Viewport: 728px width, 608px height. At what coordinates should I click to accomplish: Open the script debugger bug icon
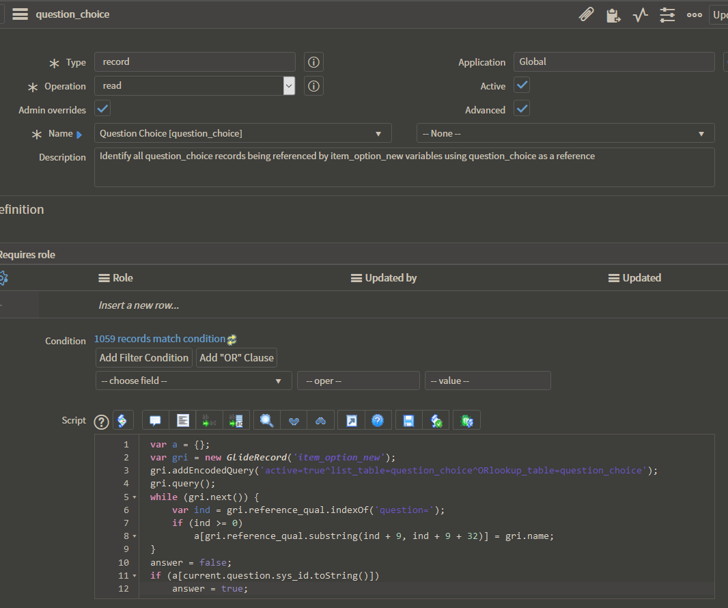[467, 420]
